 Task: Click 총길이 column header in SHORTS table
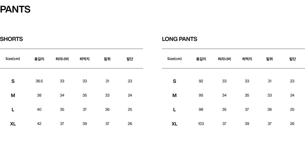point(39,59)
